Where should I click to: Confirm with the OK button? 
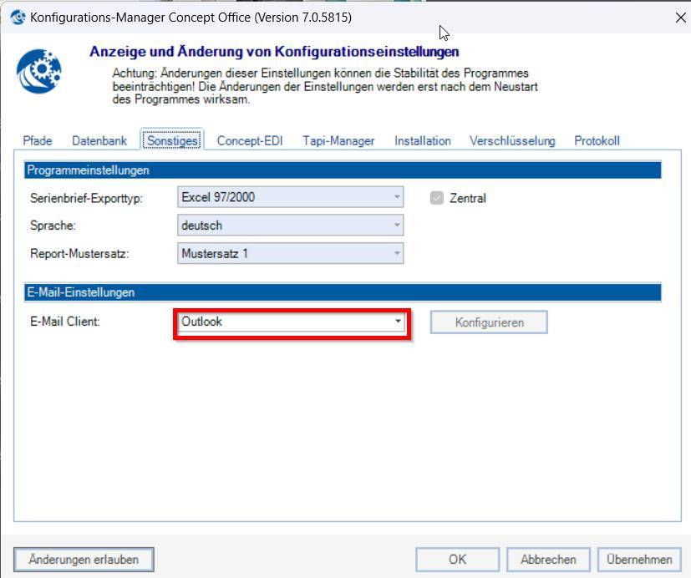(457, 559)
